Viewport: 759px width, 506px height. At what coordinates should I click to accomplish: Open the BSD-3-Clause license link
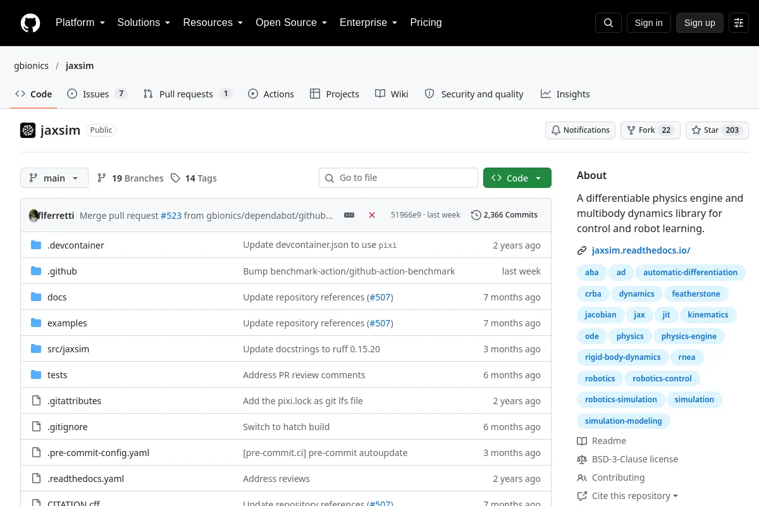(634, 459)
